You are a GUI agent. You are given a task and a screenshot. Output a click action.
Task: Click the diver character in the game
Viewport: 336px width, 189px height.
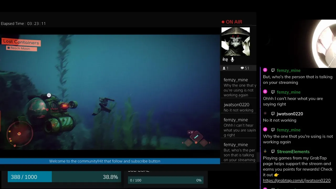coord(103,106)
